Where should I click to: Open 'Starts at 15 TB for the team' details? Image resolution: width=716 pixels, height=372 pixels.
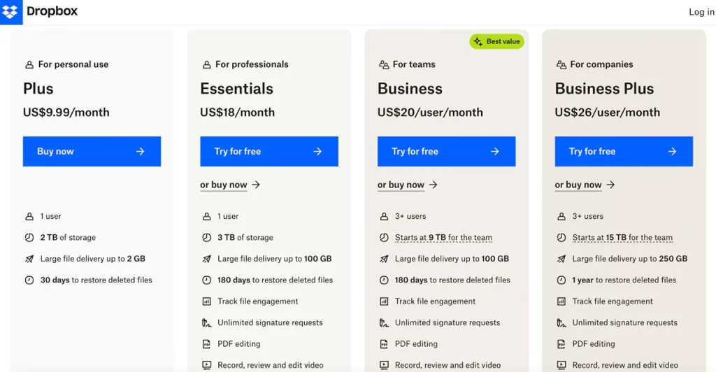click(x=622, y=238)
